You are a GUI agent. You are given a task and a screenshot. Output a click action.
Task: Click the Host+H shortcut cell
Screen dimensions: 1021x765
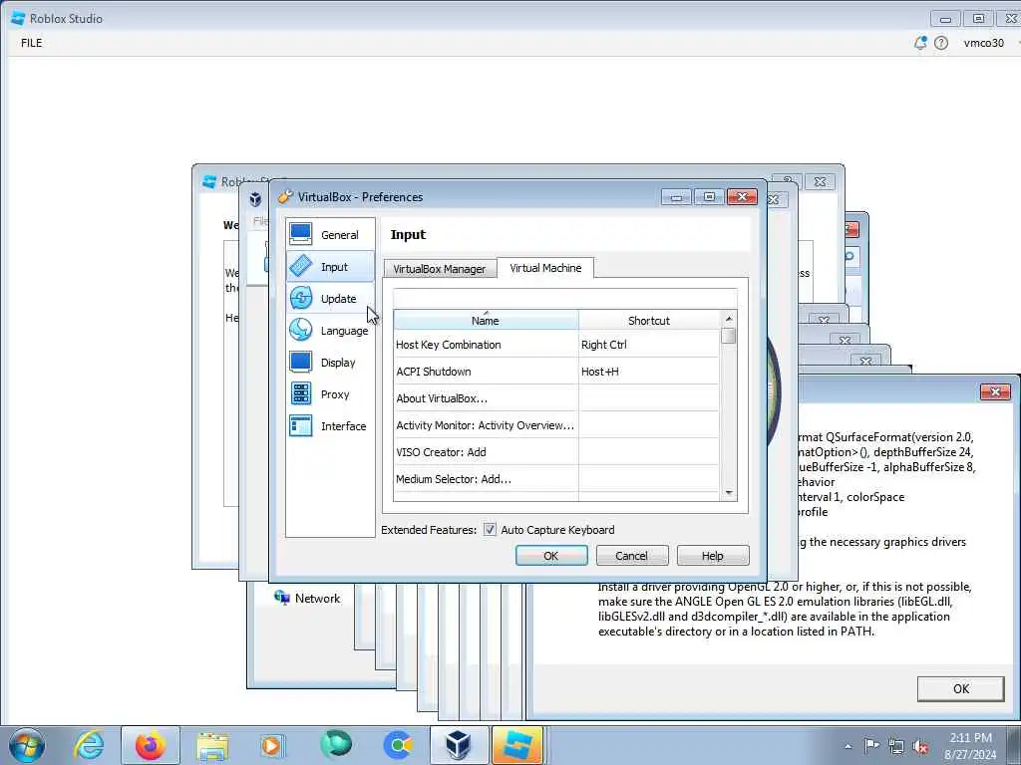[648, 372]
